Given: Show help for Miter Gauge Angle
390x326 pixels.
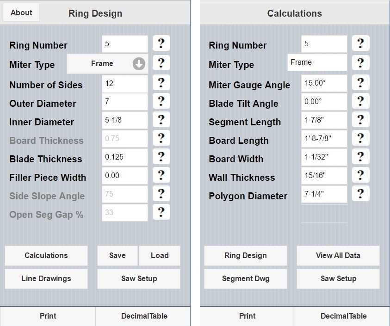Looking at the screenshot, I should 360,83.
